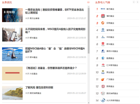Open the landscape painting article thumbnail
The height and width of the screenshot is (104, 140).
[12, 93]
